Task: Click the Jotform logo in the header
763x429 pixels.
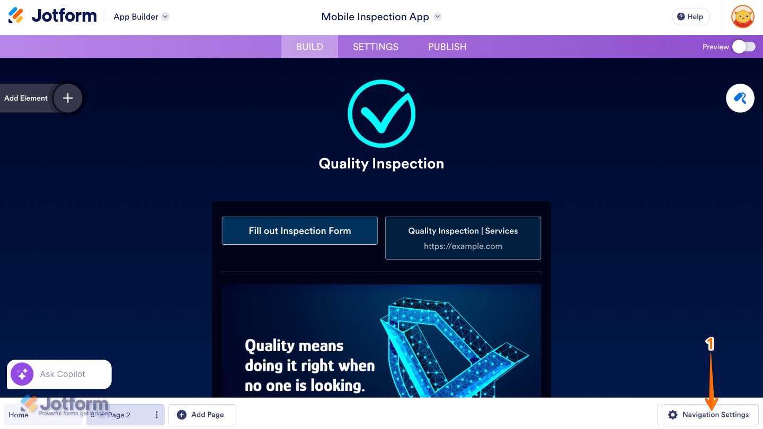Action: (x=52, y=15)
